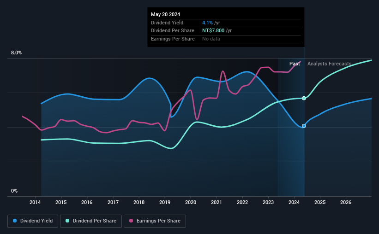
Task: Click the 2016 x-axis year label
Action: 87,202
